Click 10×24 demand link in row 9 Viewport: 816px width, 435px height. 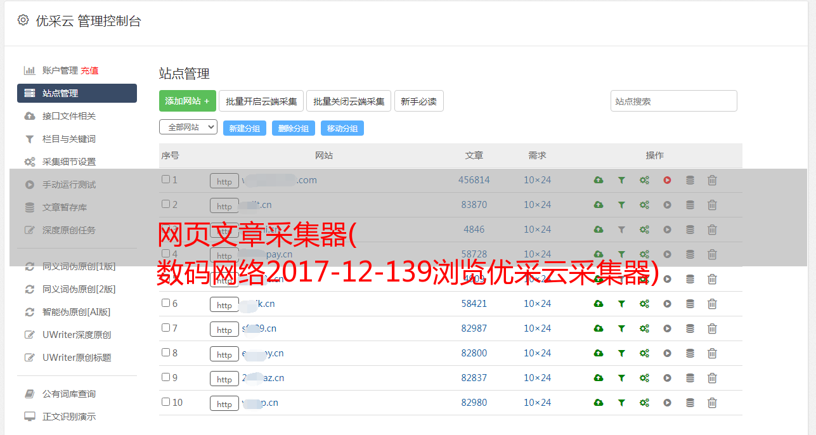tap(537, 378)
